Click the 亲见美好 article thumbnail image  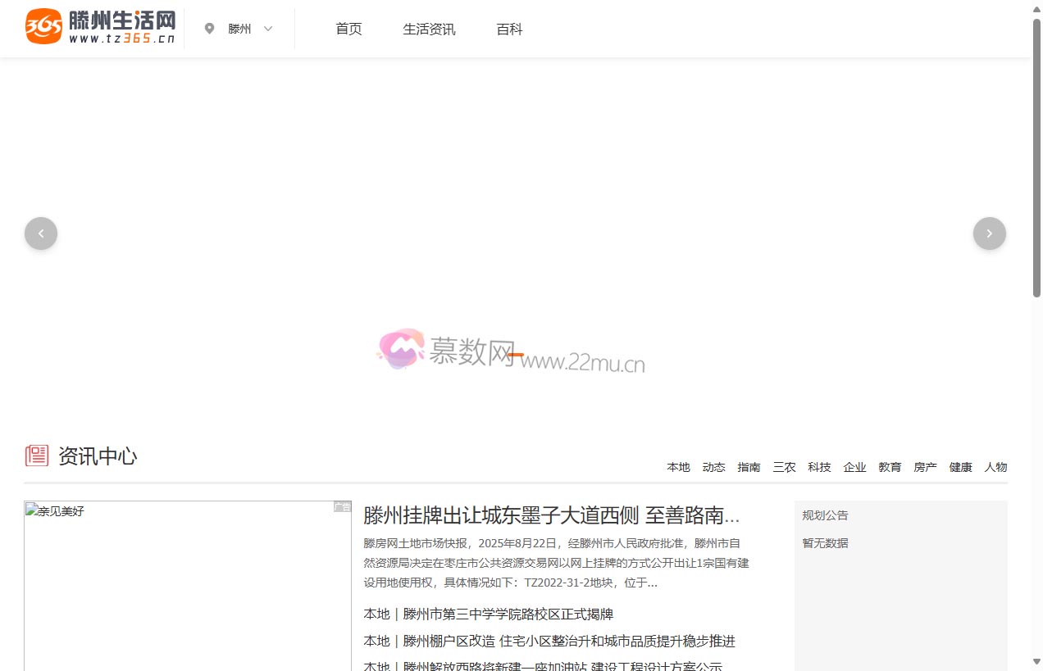188,585
